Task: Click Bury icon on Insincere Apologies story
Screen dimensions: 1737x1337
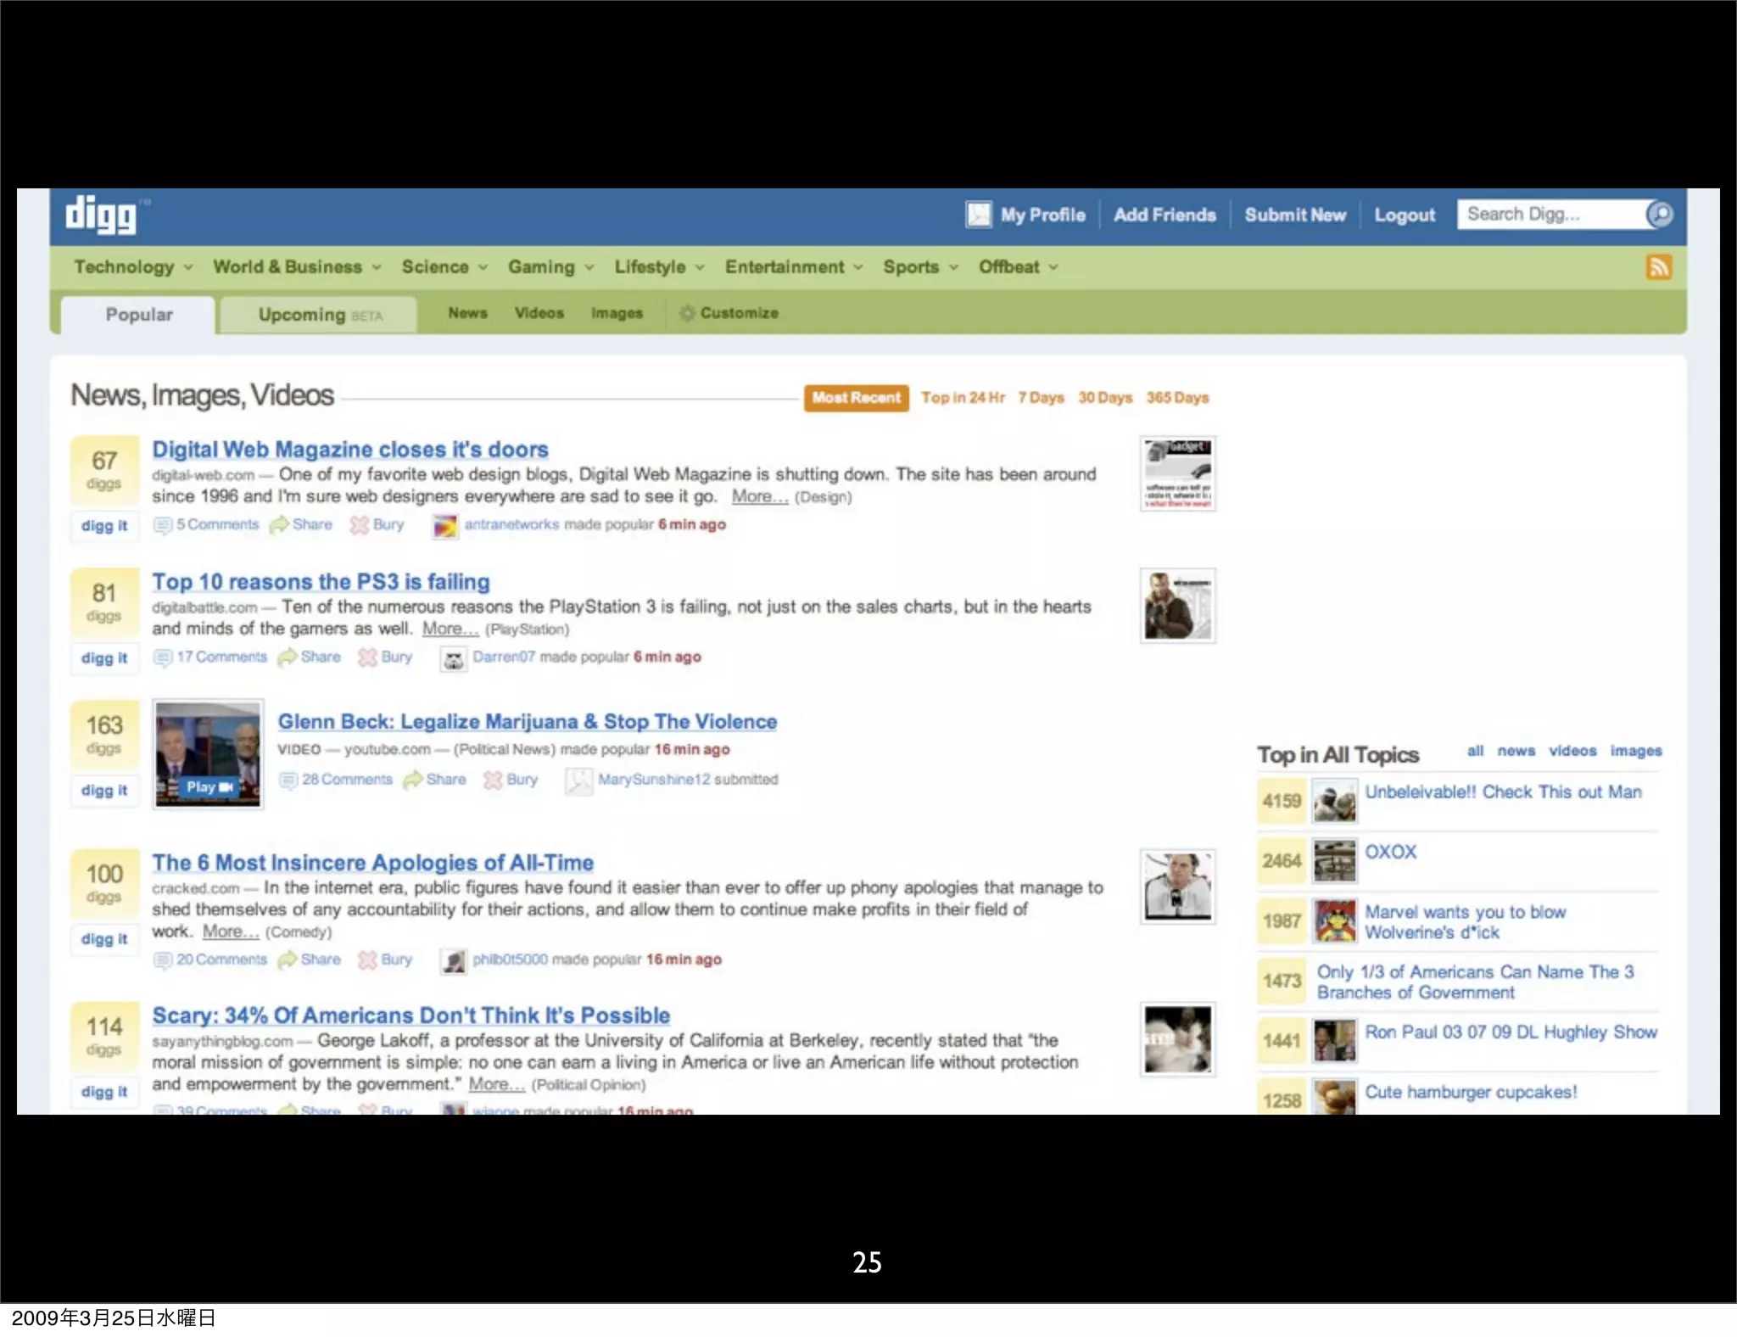Action: (368, 959)
